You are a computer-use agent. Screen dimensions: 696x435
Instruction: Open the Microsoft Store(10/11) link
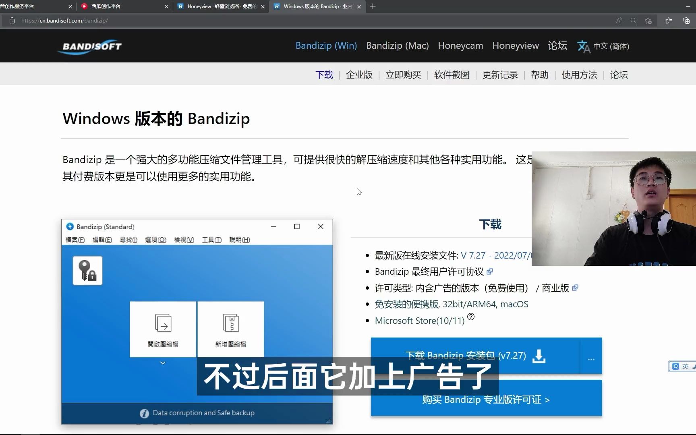click(x=420, y=321)
